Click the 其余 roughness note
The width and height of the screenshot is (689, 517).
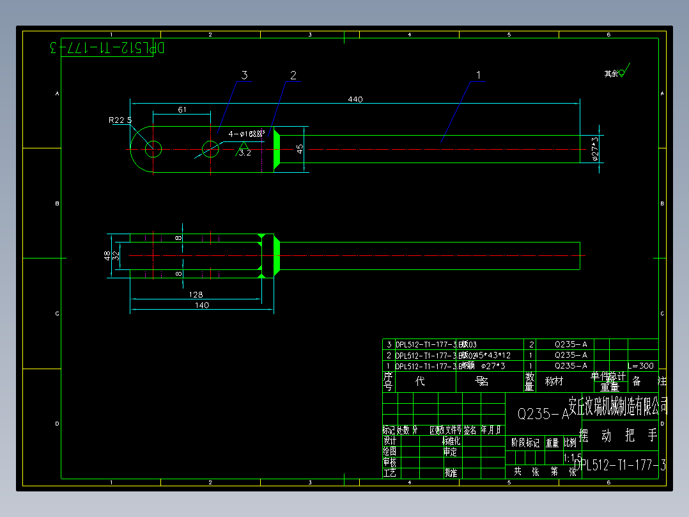click(x=611, y=74)
